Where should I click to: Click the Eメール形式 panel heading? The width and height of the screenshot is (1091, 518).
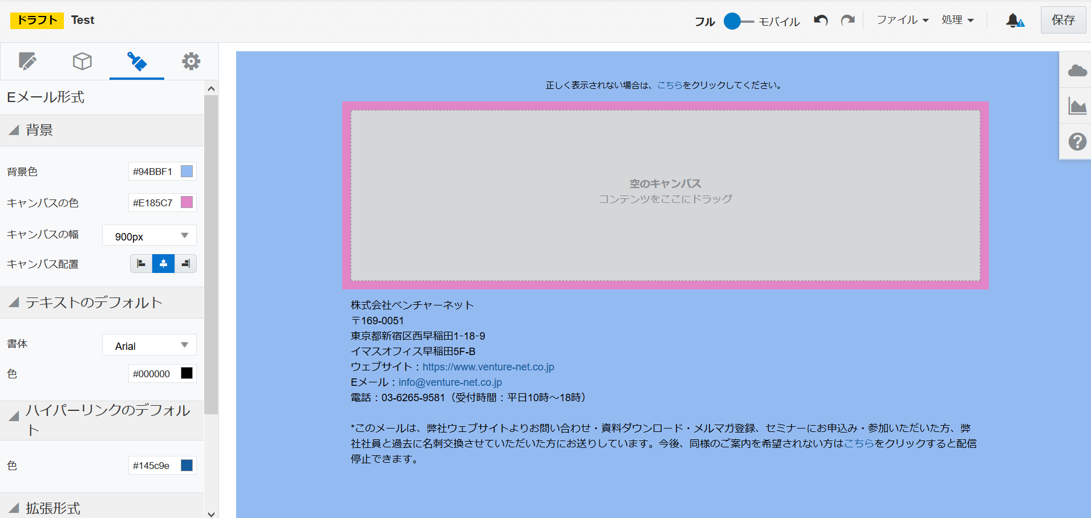click(x=46, y=97)
